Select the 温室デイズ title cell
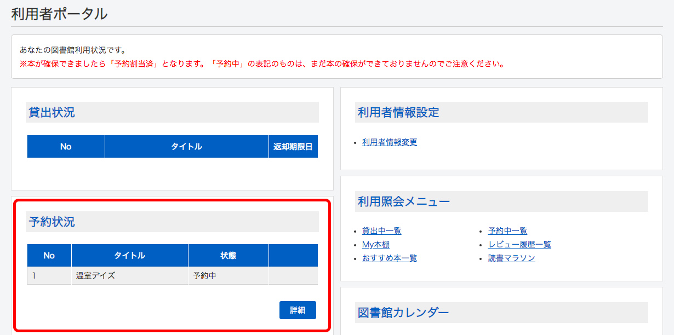The height and width of the screenshot is (335, 674). click(x=96, y=276)
